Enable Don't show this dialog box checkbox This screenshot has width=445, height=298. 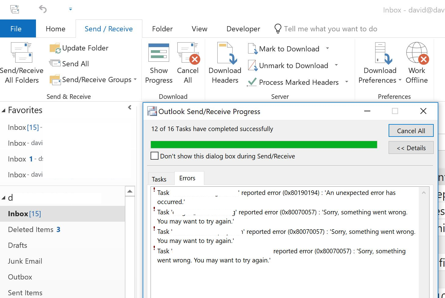coord(155,156)
